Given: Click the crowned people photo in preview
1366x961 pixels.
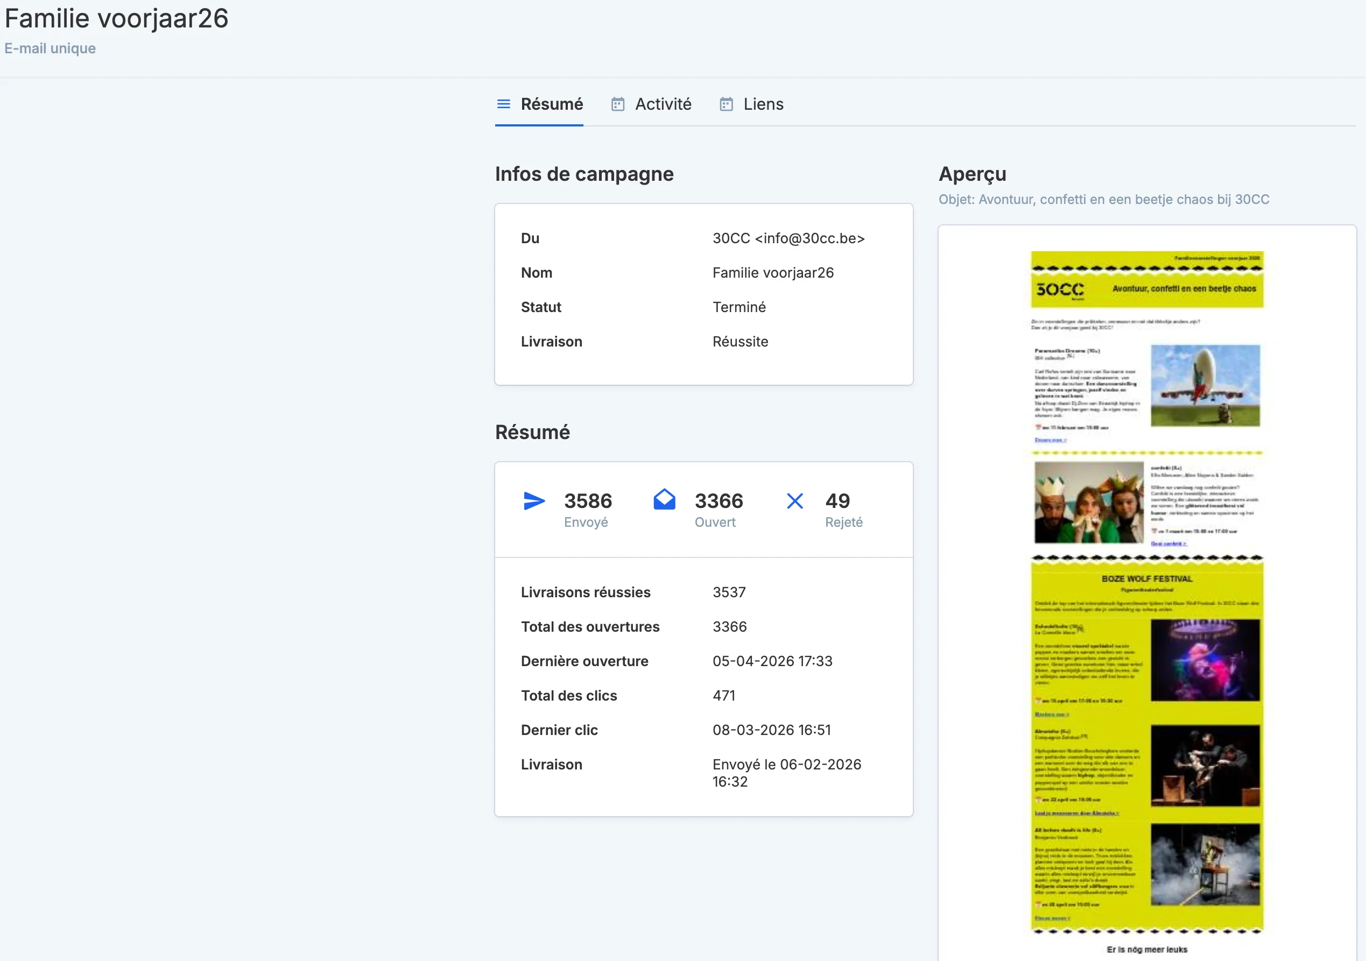Looking at the screenshot, I should tap(1089, 503).
